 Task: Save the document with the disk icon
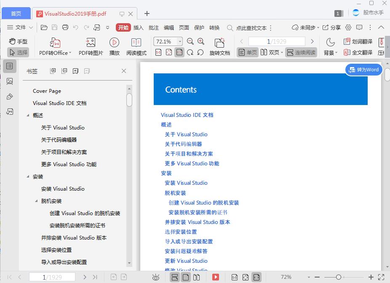pos(54,27)
